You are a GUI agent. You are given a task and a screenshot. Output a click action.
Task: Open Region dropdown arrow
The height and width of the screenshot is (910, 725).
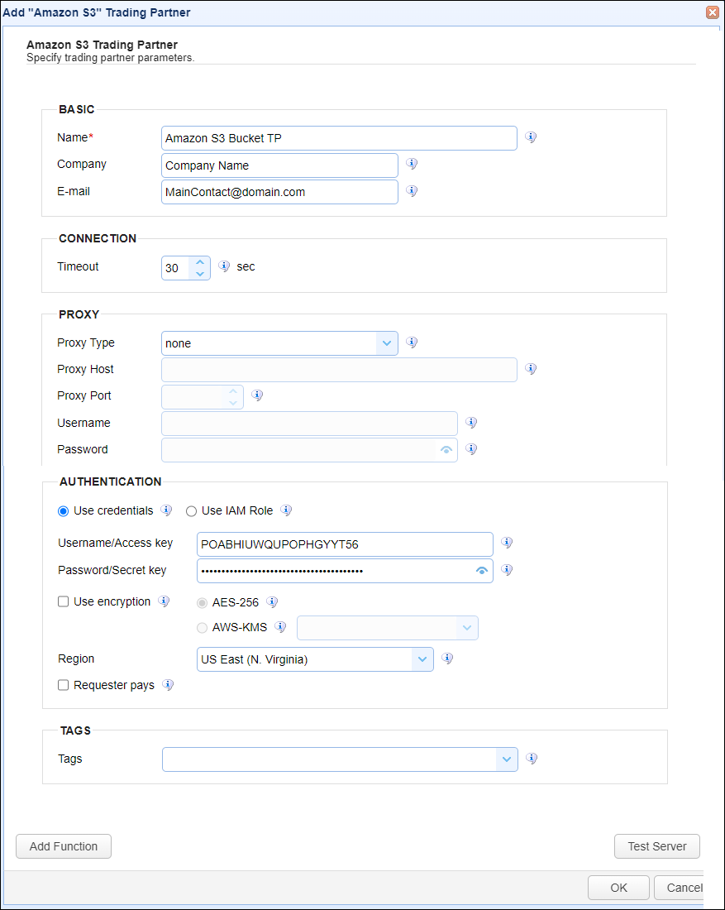(422, 659)
